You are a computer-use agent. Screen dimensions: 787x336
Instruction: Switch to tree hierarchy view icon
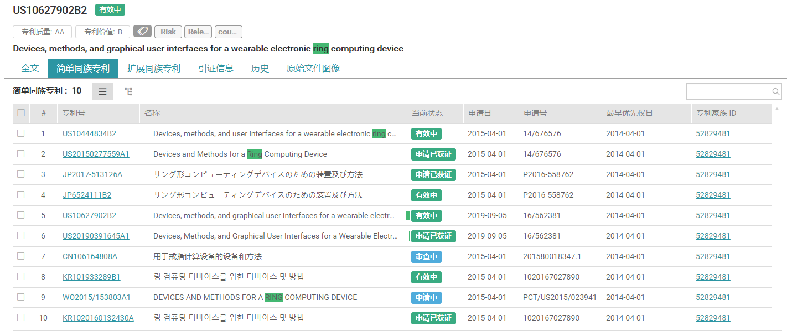pos(128,91)
